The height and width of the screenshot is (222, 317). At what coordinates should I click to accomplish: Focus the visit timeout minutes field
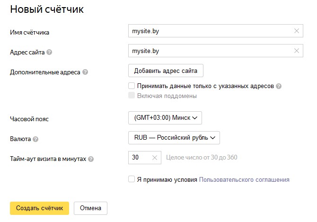(139, 158)
